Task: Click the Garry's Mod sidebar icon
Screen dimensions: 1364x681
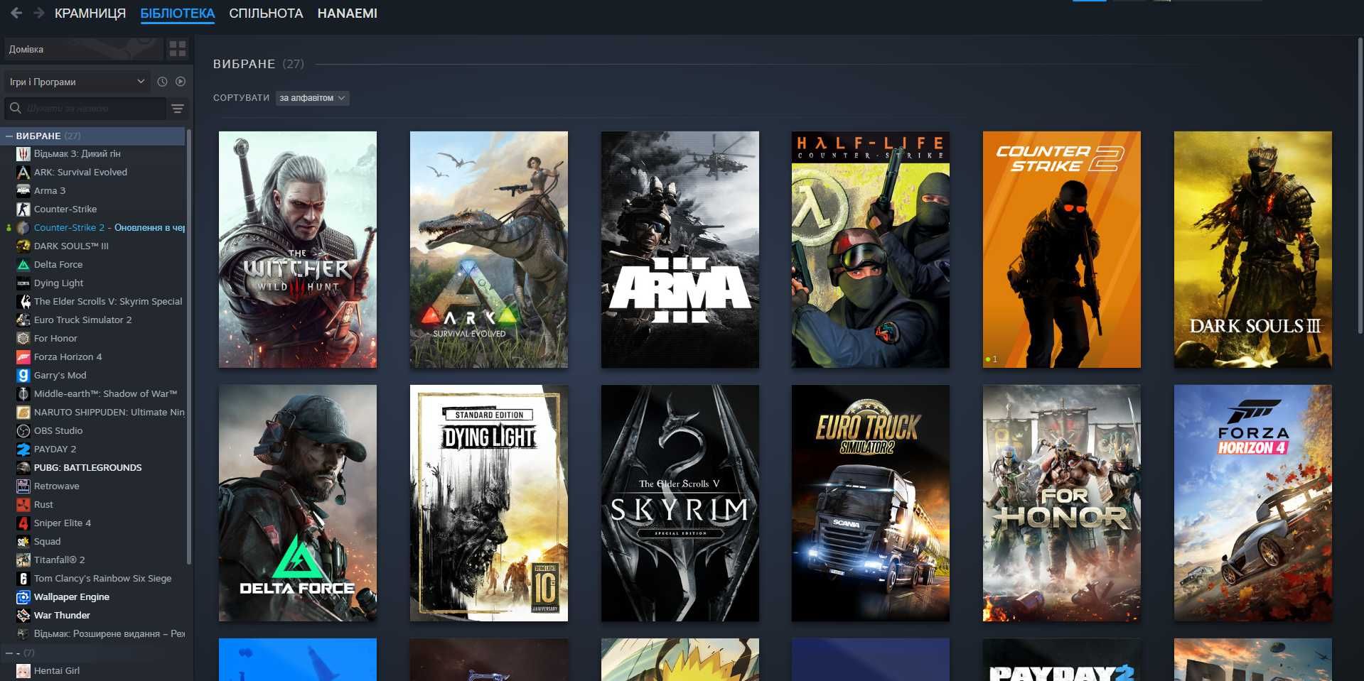Action: (23, 375)
